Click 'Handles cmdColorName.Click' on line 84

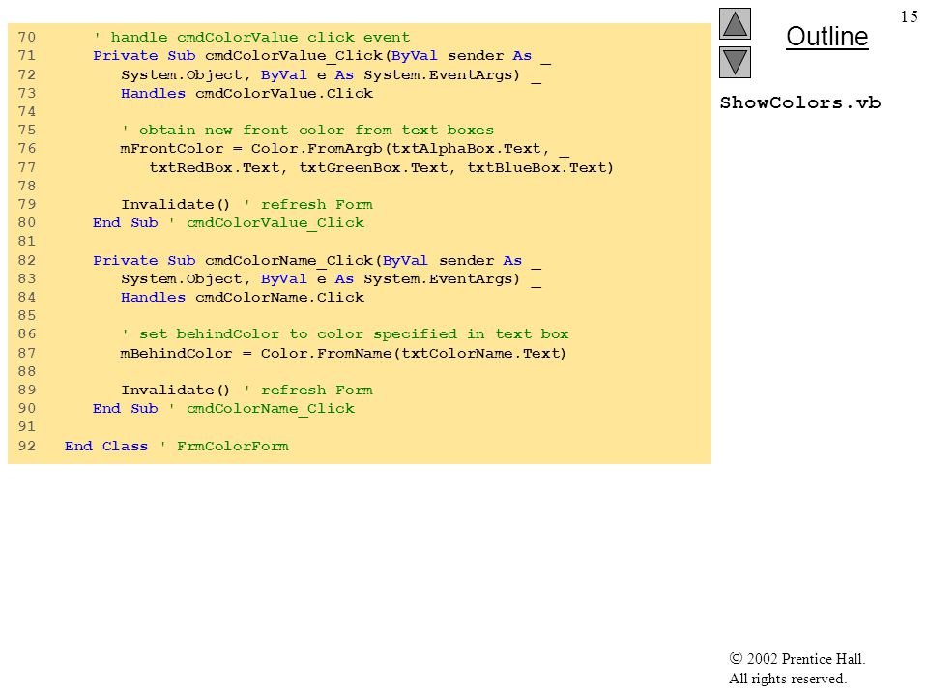coord(243,297)
